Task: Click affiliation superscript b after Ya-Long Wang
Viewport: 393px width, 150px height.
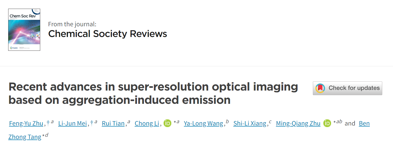Action: pyautogui.click(x=227, y=122)
